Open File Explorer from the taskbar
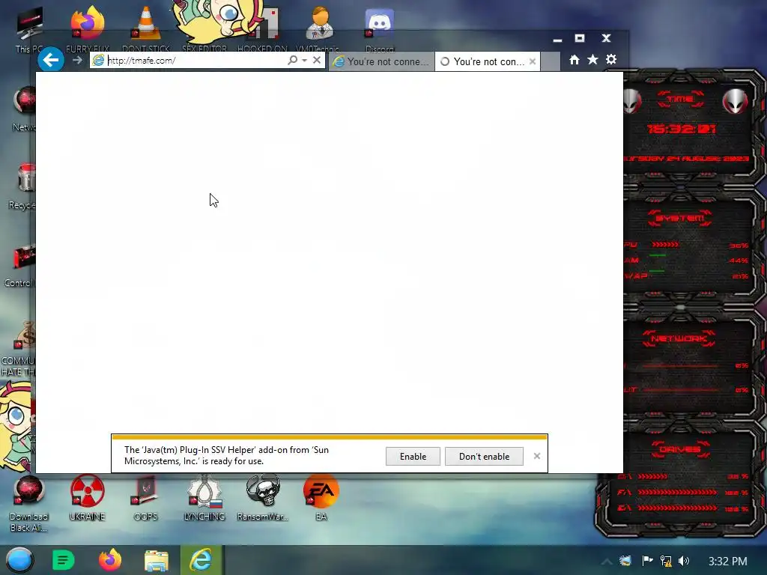 click(156, 560)
